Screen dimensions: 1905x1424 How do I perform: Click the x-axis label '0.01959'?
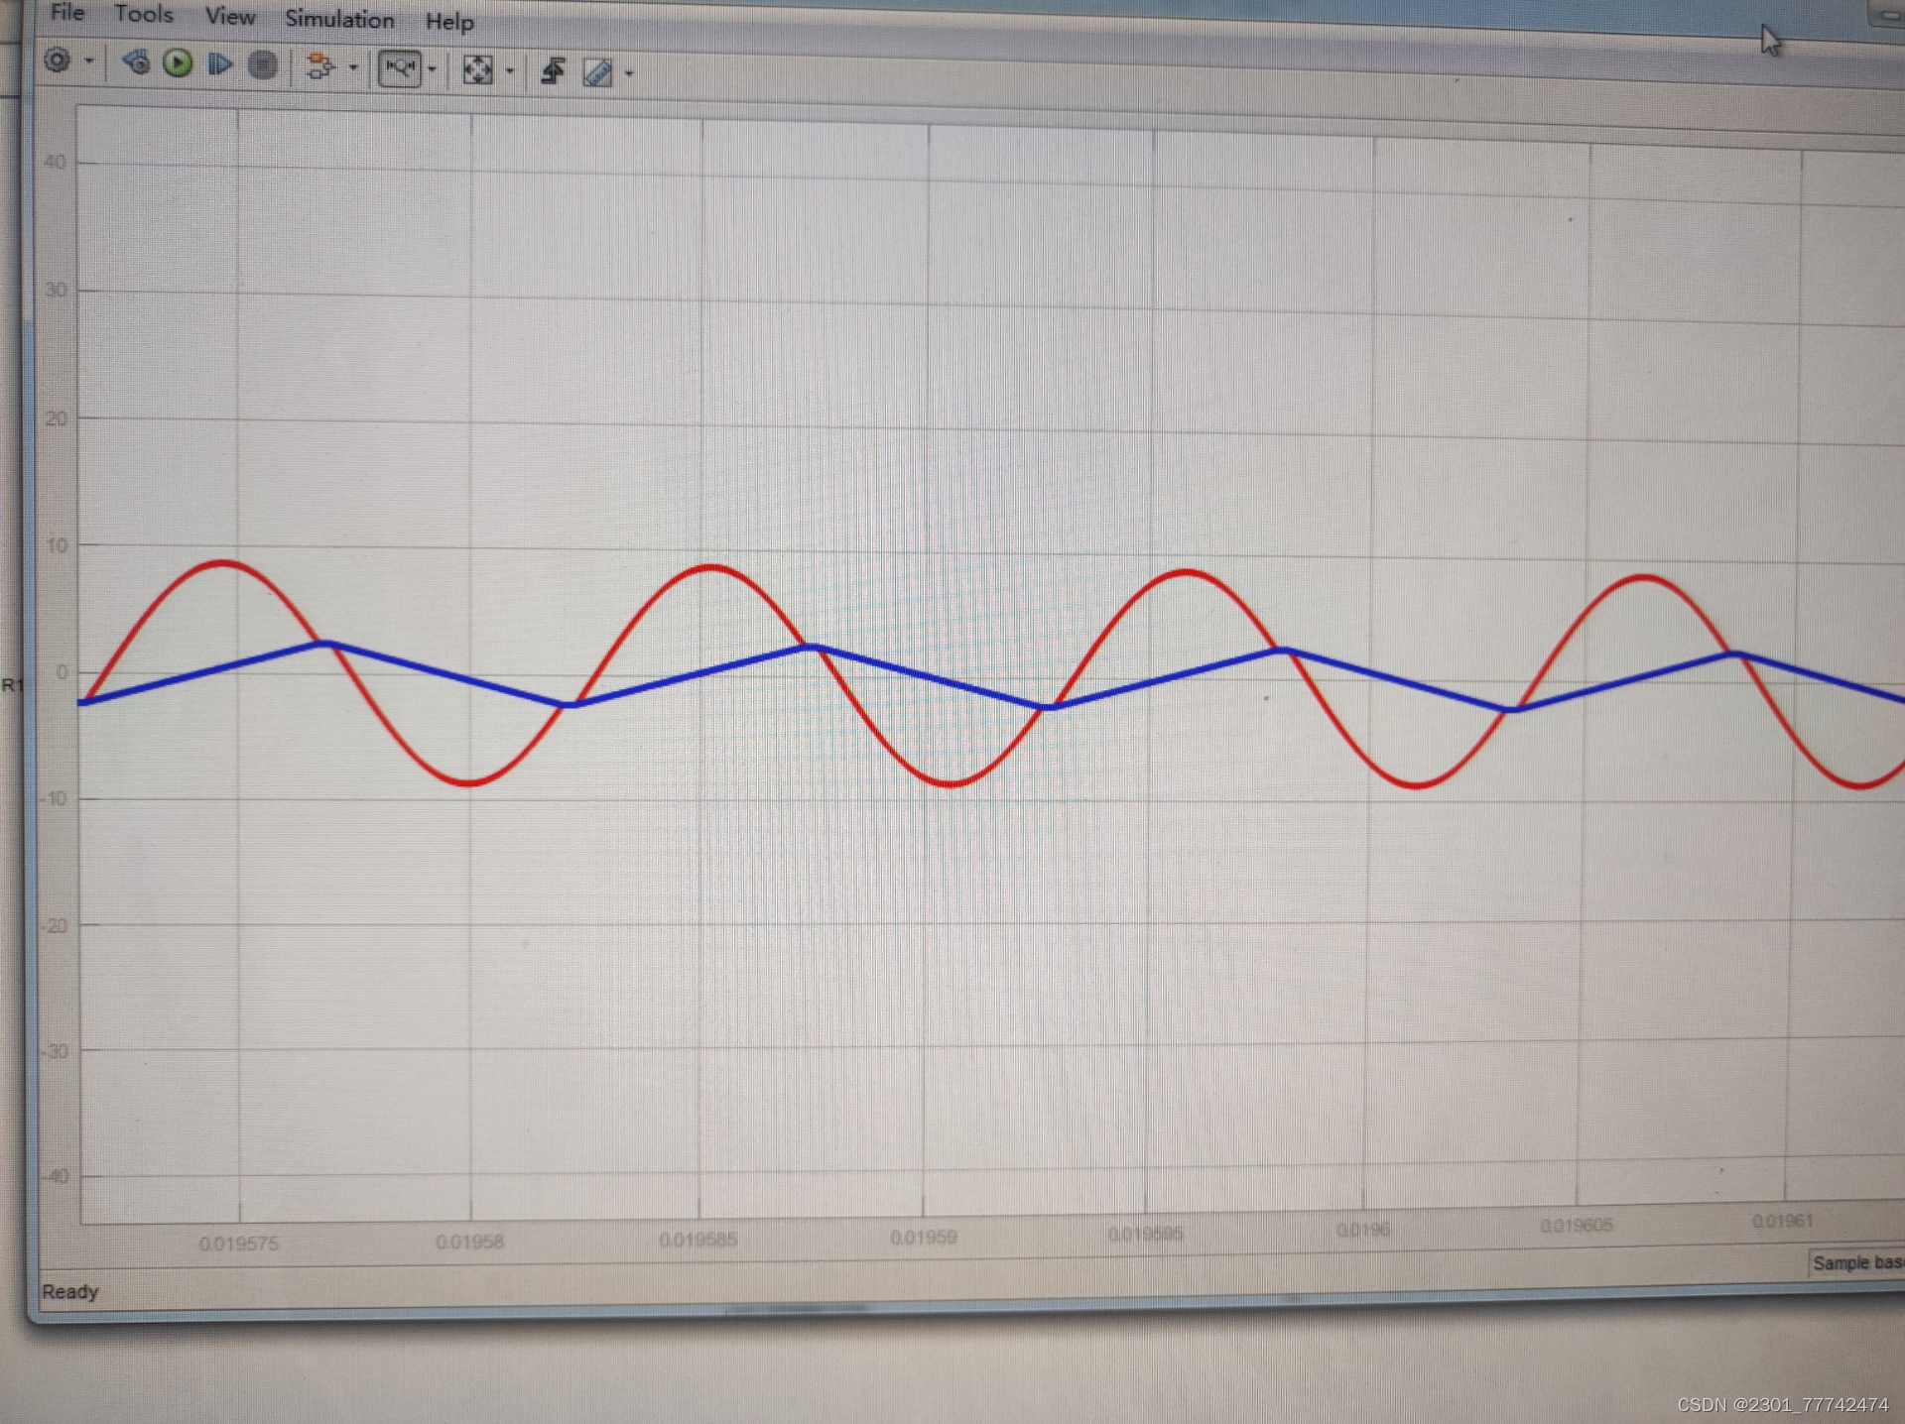pyautogui.click(x=924, y=1237)
